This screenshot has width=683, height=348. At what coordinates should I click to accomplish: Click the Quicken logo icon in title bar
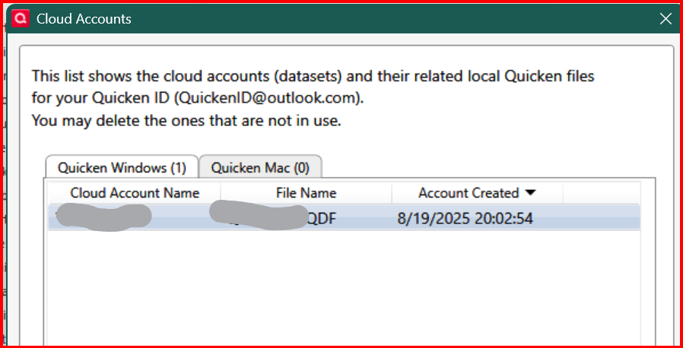(21, 18)
